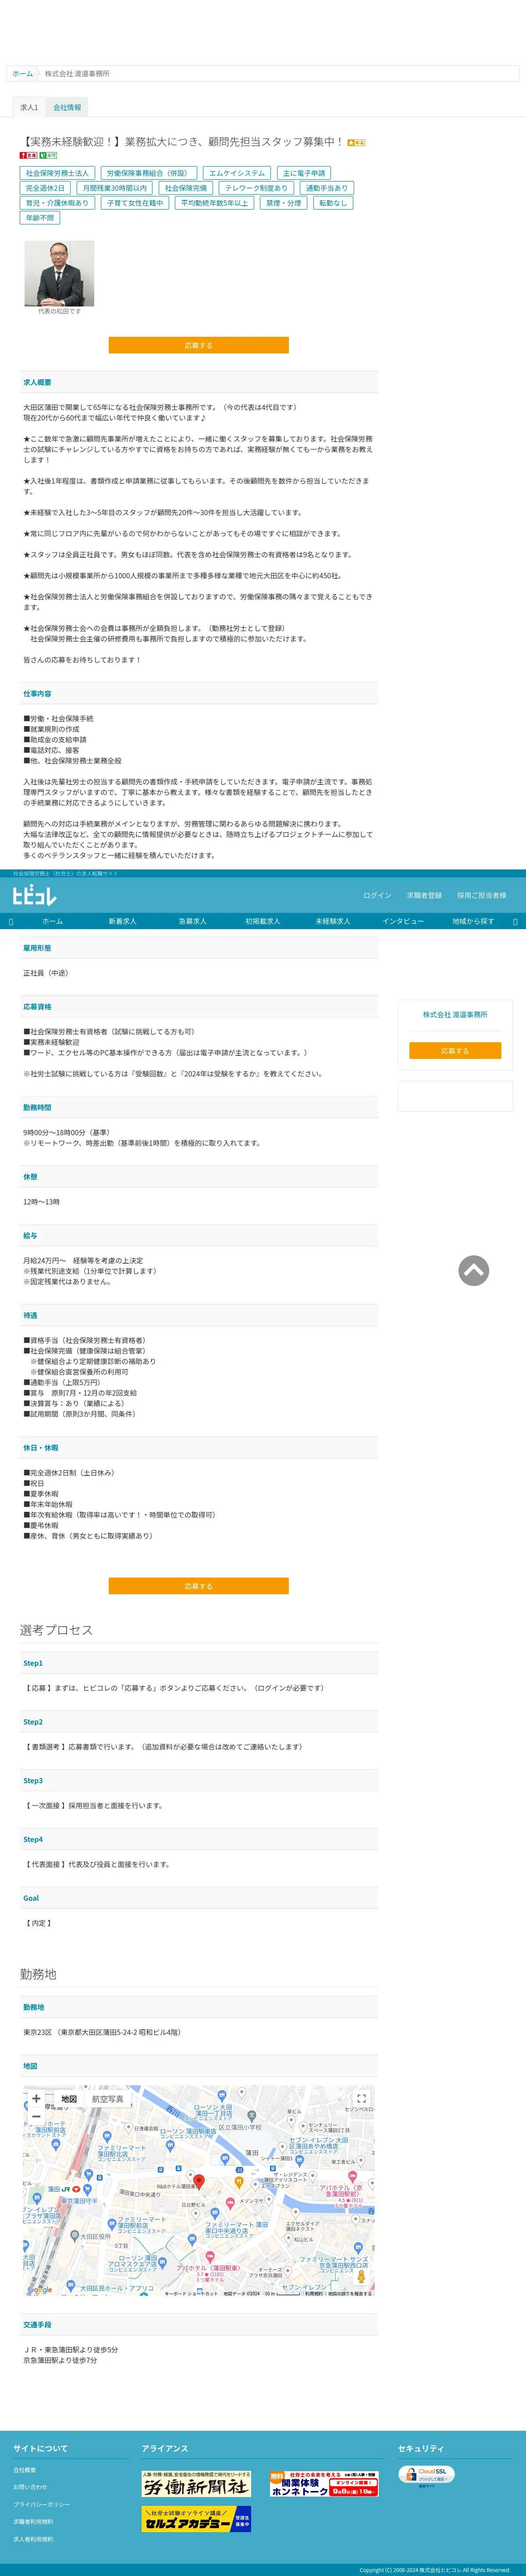The image size is (526, 2576).
Task: Click the 完全週休2日 tag
Action: pos(45,188)
